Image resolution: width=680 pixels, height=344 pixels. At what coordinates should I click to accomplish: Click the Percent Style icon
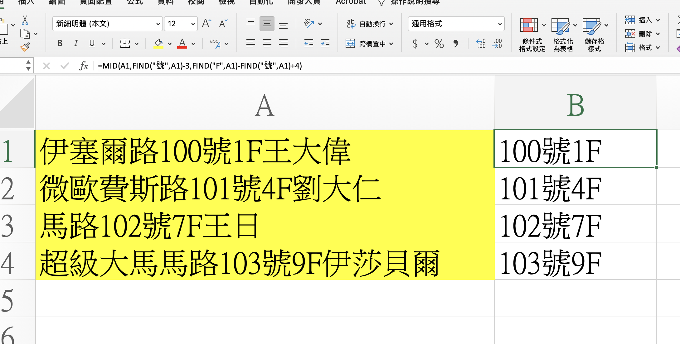point(439,44)
